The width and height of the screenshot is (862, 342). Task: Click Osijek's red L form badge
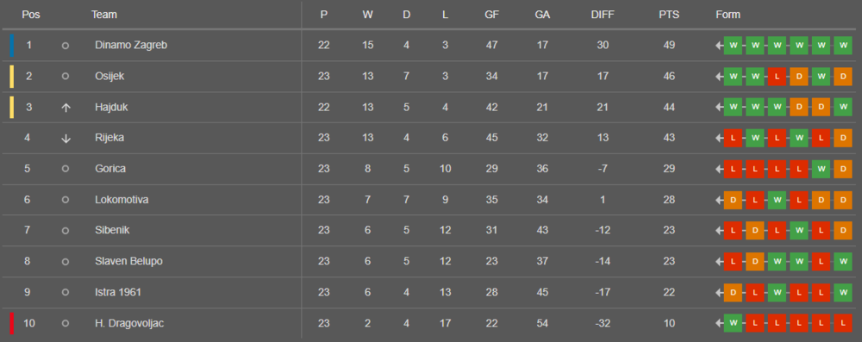click(x=777, y=77)
